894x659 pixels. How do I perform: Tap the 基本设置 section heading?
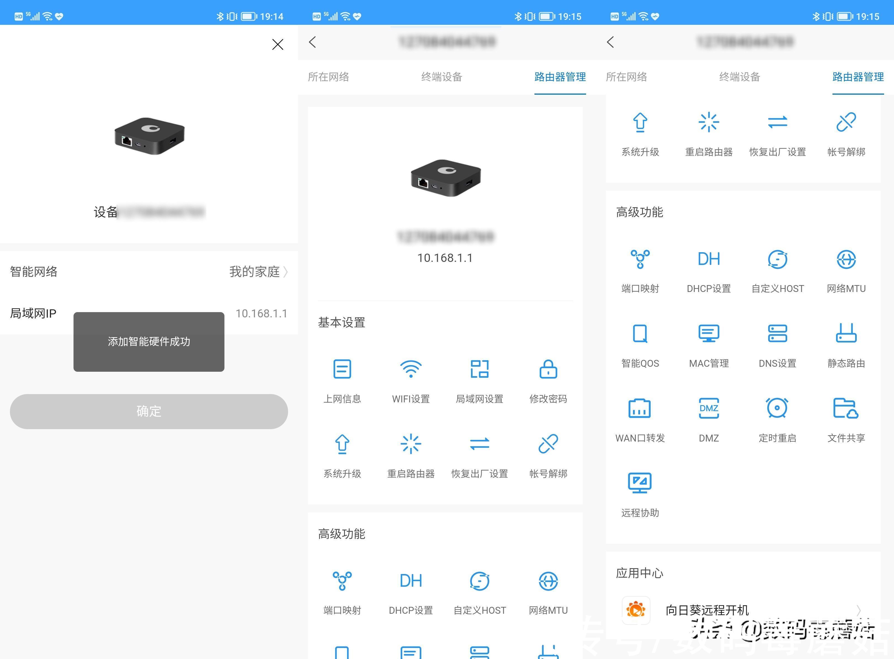[x=341, y=322]
